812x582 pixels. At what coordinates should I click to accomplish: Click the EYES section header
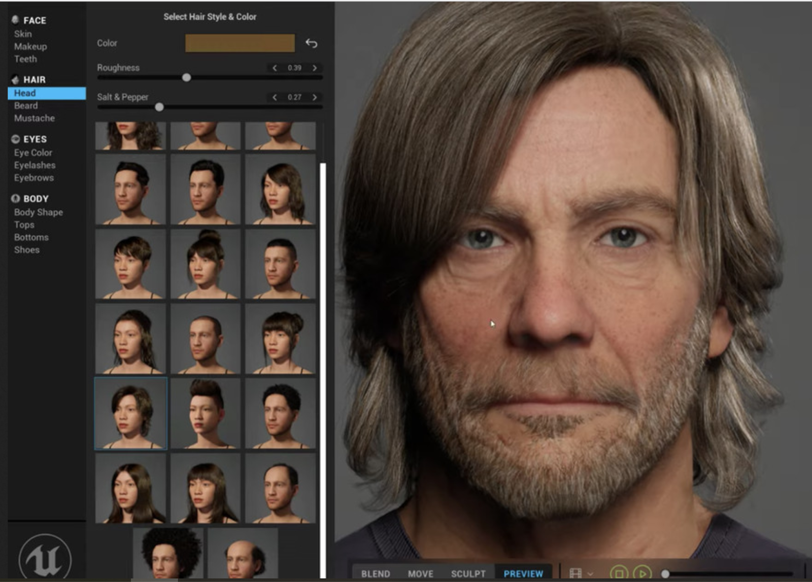pyautogui.click(x=35, y=139)
